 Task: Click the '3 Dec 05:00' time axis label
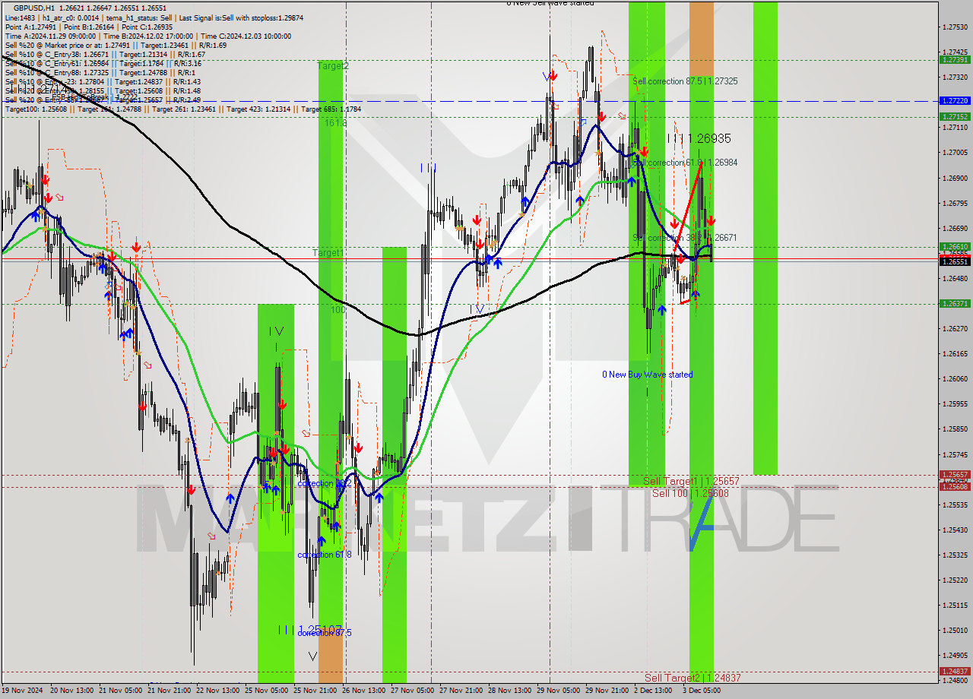tap(701, 691)
